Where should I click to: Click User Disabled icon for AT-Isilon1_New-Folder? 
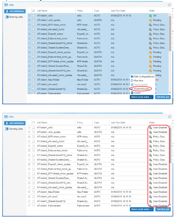coord(150,192)
